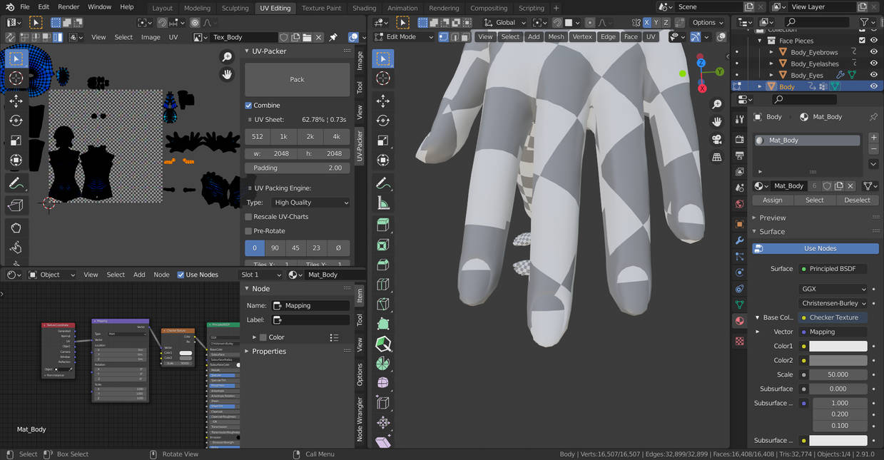The image size is (884, 460).
Task: Open the Edit Mode dropdown
Action: (x=404, y=36)
